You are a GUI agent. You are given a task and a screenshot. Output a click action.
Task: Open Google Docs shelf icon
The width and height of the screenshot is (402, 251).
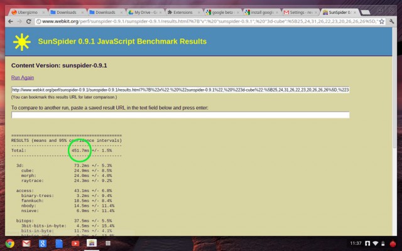(x=59, y=243)
